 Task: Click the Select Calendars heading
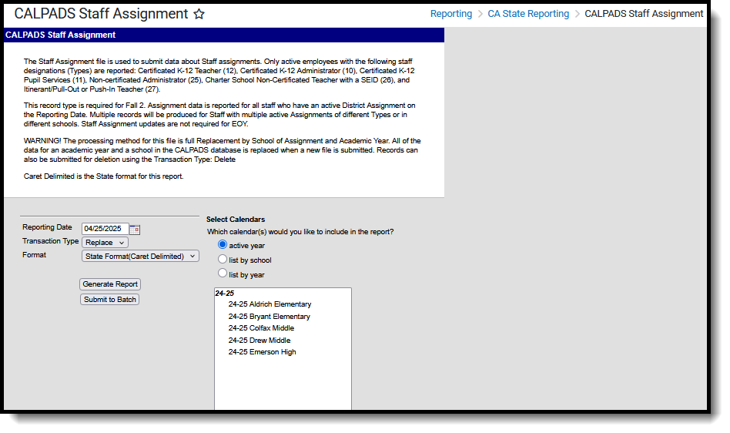tap(236, 220)
